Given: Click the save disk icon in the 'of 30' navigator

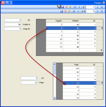Looking at the screenshot, I should [x=62, y=11].
